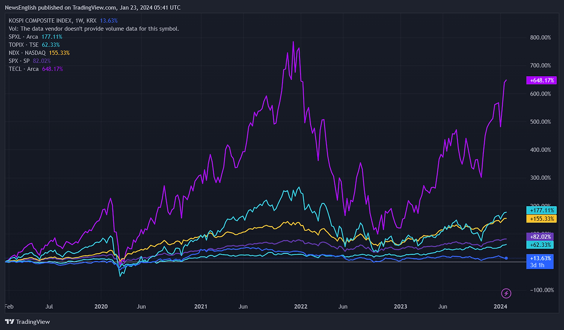Image resolution: width=564 pixels, height=330 pixels.
Task: Click the cyan +177.11% price label for SPXL
Action: point(542,210)
